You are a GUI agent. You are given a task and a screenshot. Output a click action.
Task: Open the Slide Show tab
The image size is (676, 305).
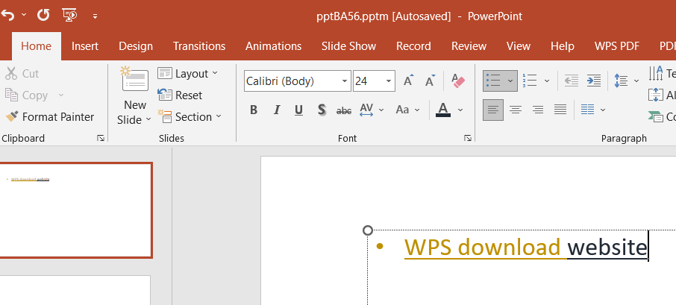coord(348,46)
